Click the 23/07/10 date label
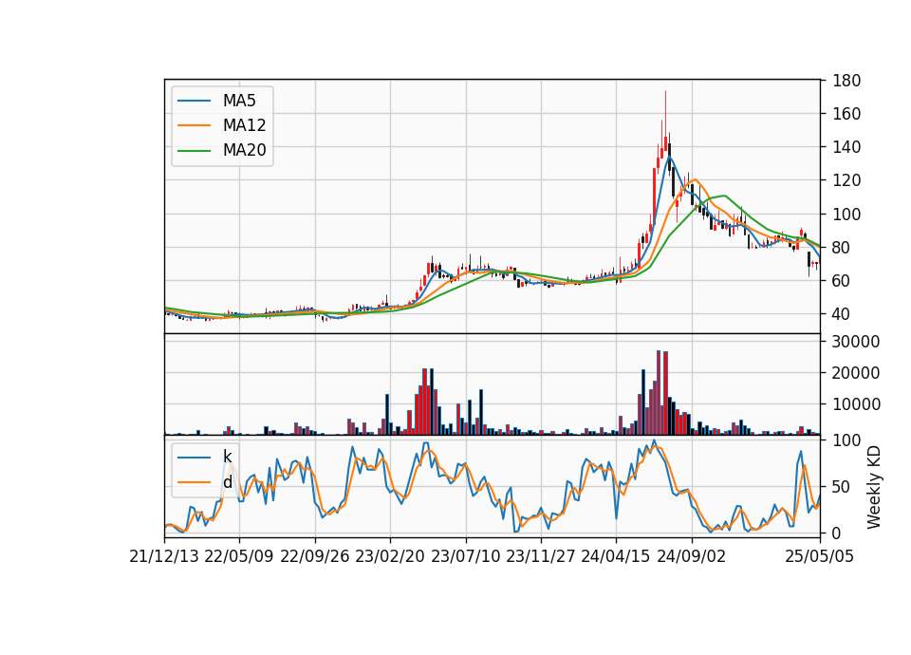911x655 pixels. click(465, 556)
